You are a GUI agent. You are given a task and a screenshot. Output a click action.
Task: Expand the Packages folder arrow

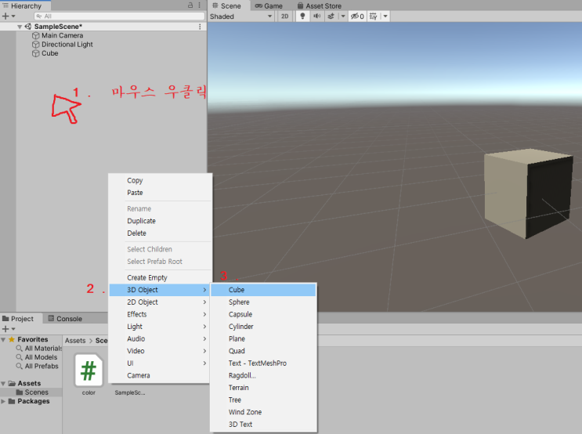click(x=3, y=401)
